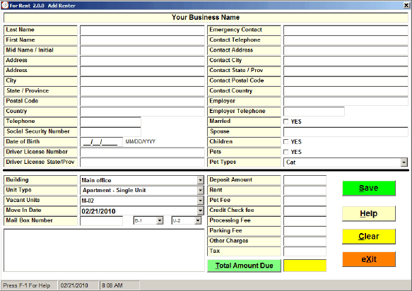Click the green Save button
The height and width of the screenshot is (291, 412).
point(369,188)
